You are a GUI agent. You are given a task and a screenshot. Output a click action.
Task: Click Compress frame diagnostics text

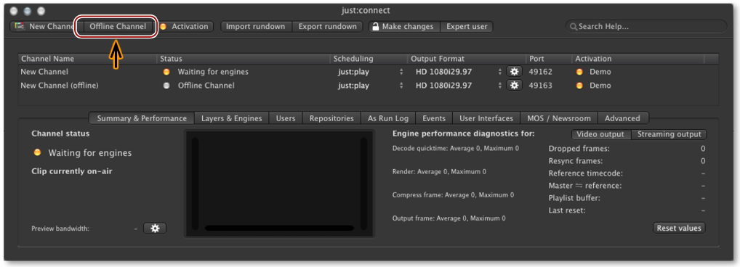pyautogui.click(x=453, y=195)
